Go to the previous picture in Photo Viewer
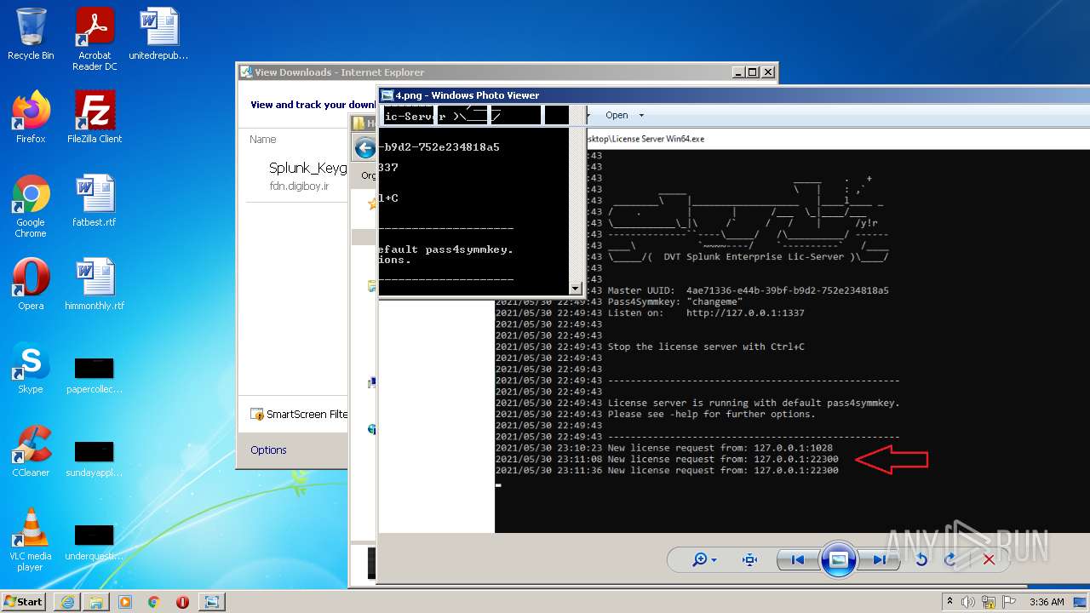Image resolution: width=1090 pixels, height=613 pixels. pyautogui.click(x=798, y=559)
